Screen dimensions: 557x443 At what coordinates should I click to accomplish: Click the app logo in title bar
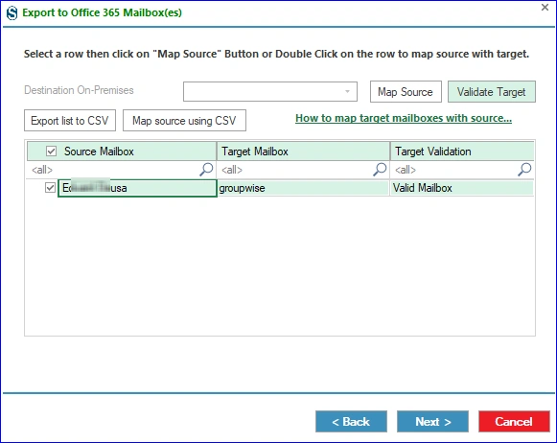[x=12, y=13]
